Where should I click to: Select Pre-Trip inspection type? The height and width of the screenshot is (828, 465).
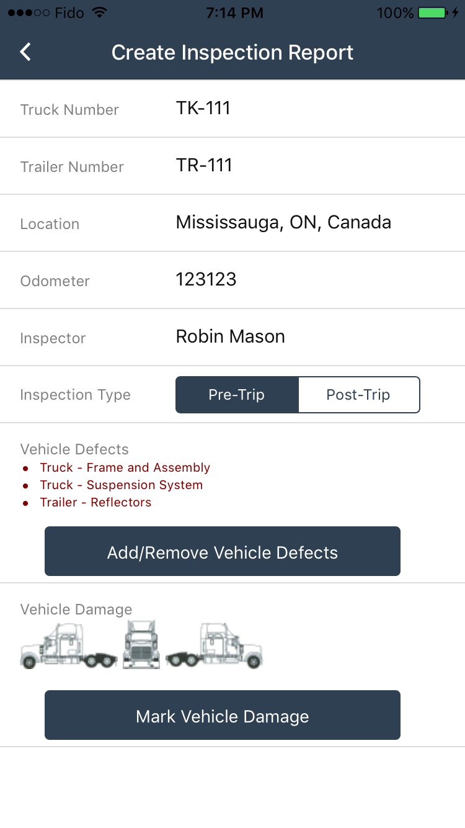coord(237,395)
